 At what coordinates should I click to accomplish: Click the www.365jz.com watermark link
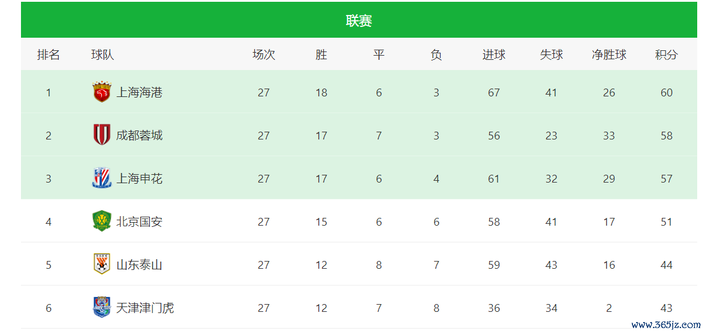click(x=666, y=325)
